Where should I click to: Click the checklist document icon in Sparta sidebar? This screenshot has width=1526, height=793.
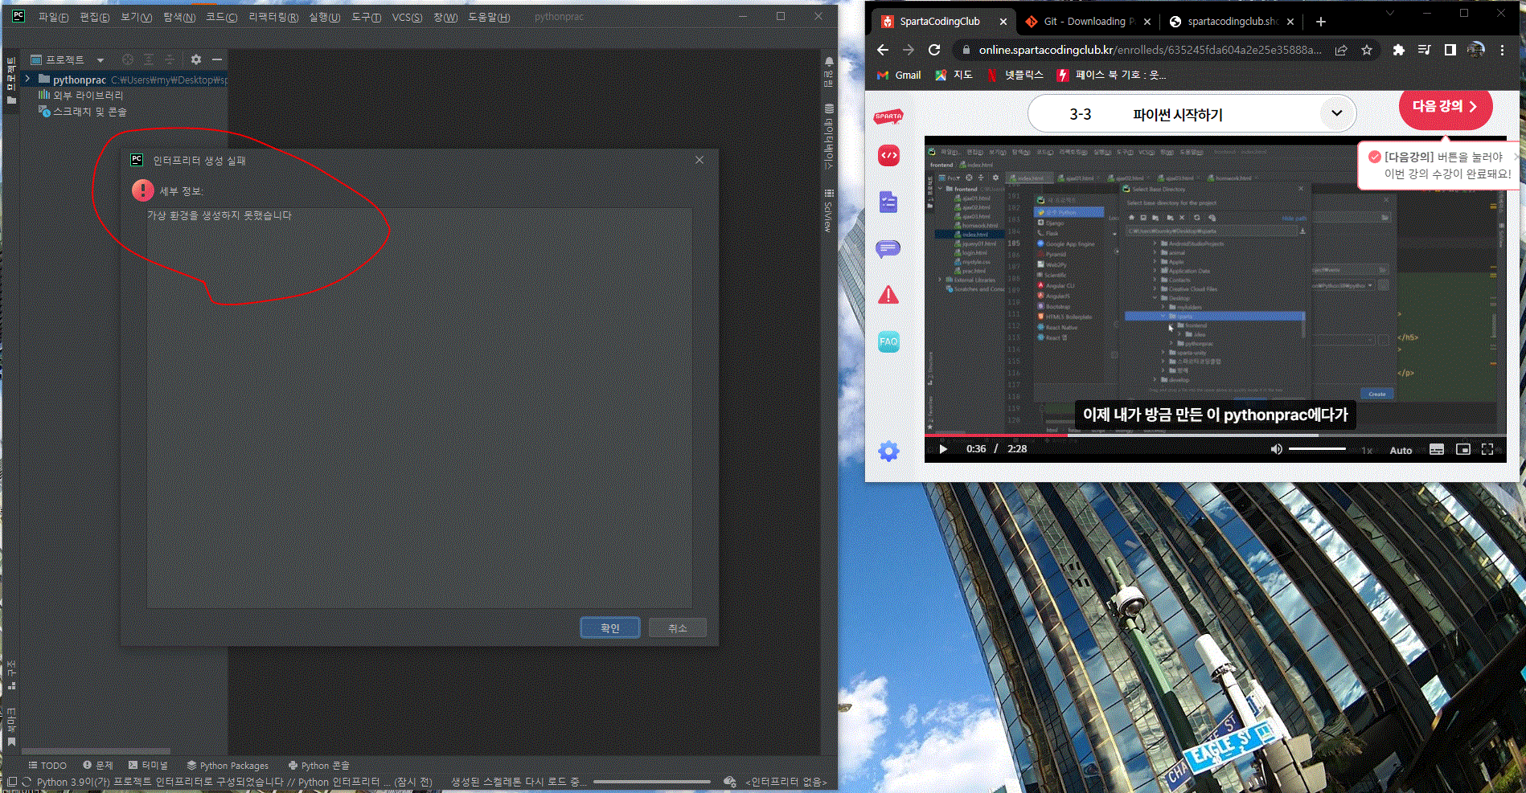click(x=888, y=202)
